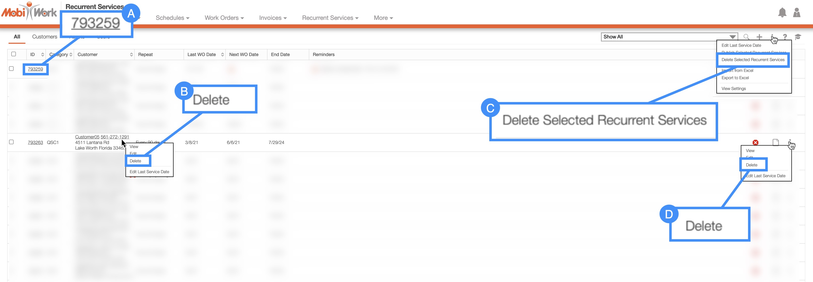Select Delete Selected Recurrent Services menu item
The height and width of the screenshot is (282, 813).
pos(753,60)
